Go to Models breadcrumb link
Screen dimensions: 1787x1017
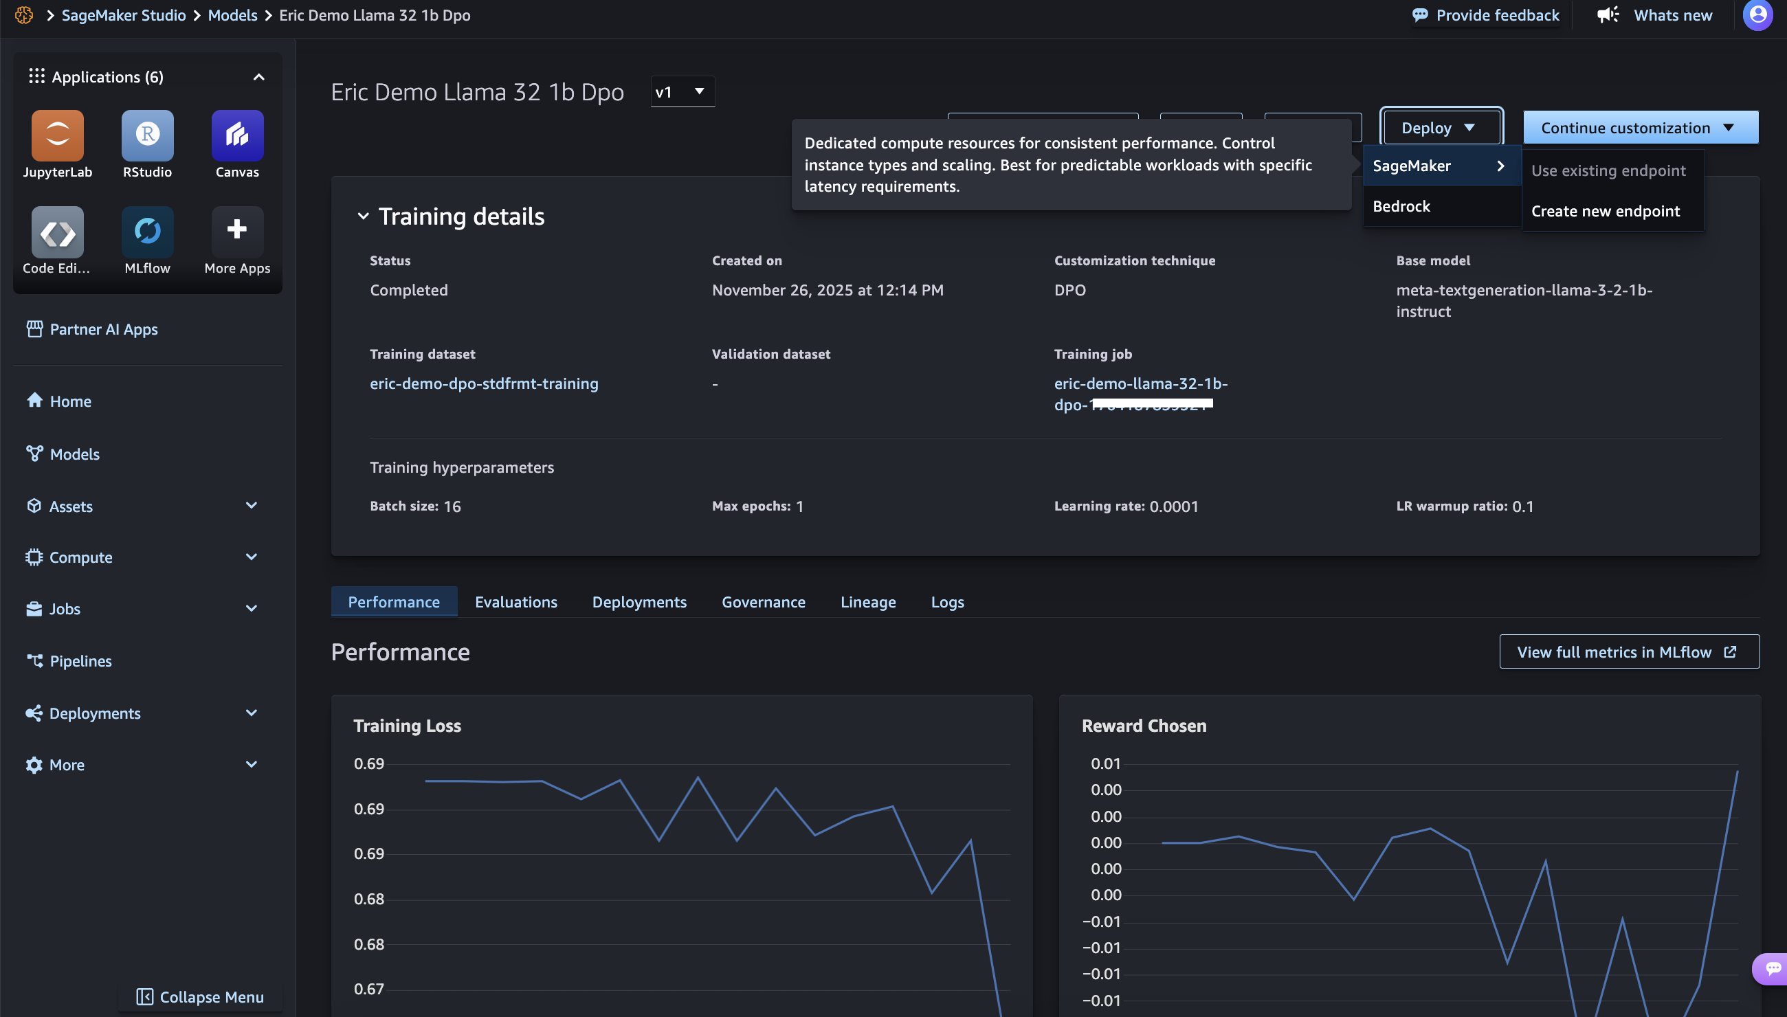coord(232,14)
